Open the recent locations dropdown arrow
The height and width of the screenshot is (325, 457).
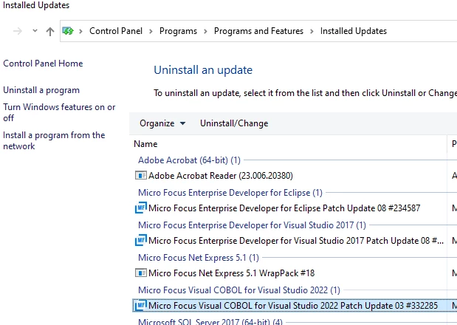pos(35,30)
